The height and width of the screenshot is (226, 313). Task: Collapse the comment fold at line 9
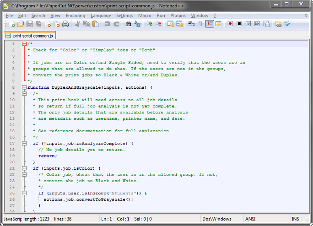(24, 93)
